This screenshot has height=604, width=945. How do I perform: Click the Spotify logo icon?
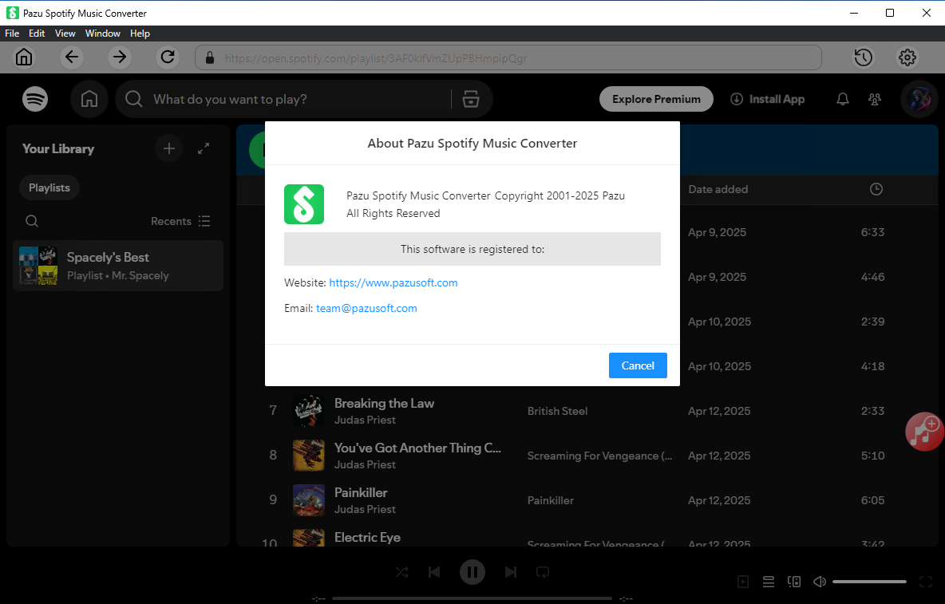[35, 99]
